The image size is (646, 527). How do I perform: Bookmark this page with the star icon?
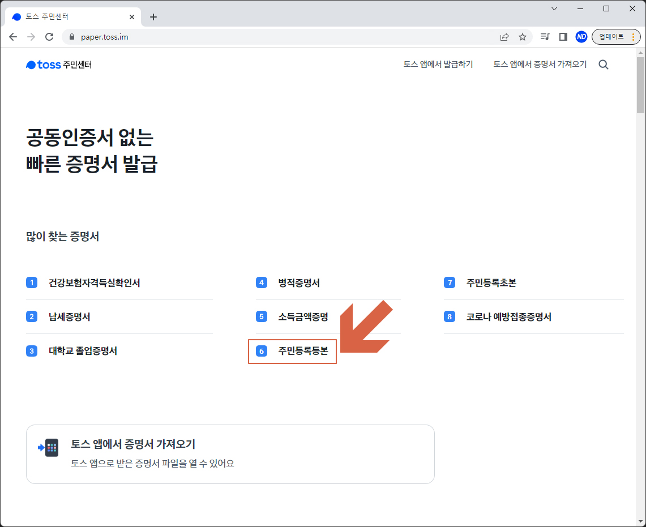(523, 37)
